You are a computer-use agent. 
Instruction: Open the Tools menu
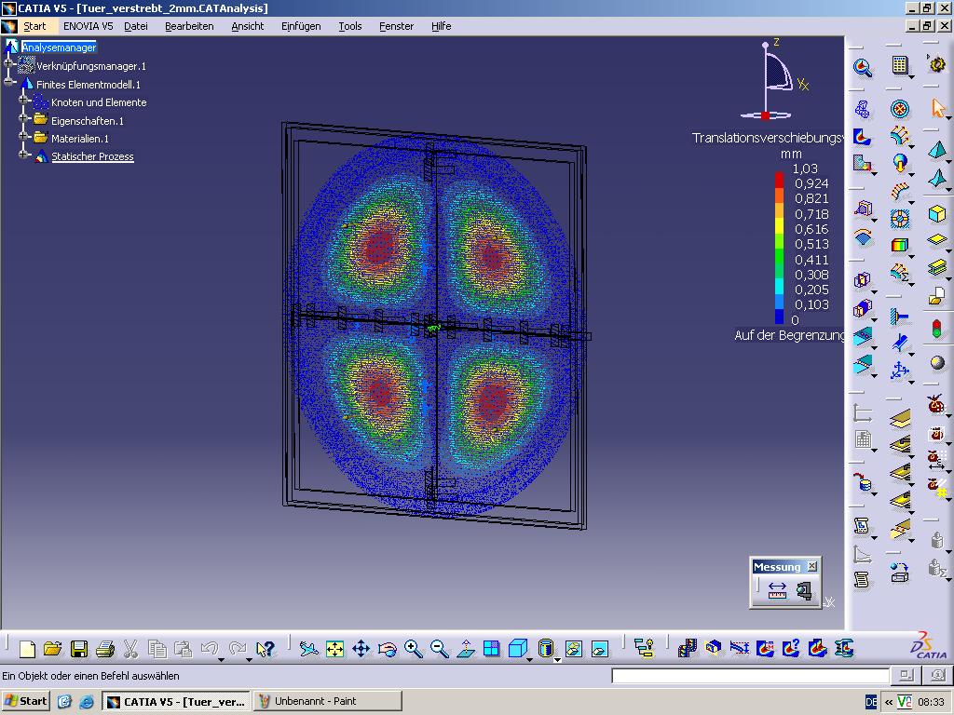click(350, 26)
